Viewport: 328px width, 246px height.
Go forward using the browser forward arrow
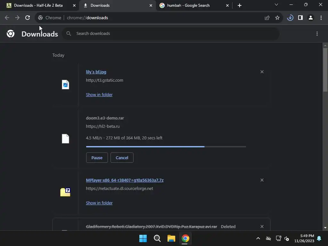click(x=17, y=18)
